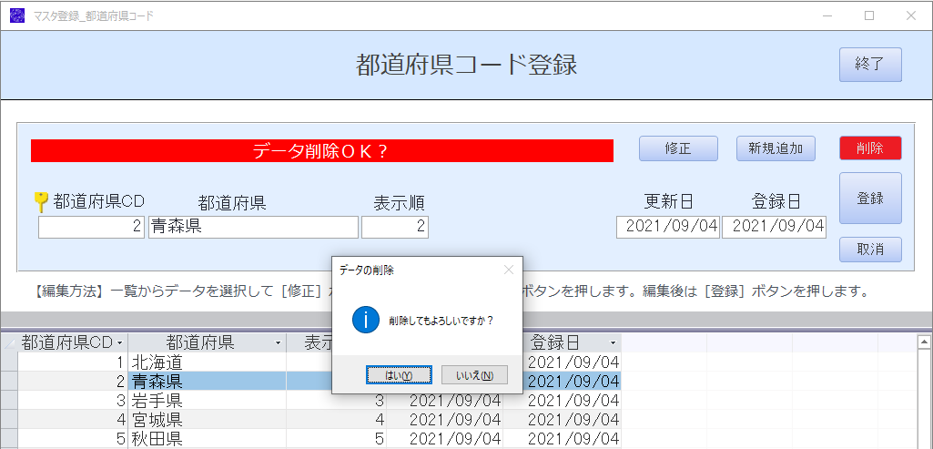Close the データの削除 dialog
The height and width of the screenshot is (449, 933).
pyautogui.click(x=508, y=270)
